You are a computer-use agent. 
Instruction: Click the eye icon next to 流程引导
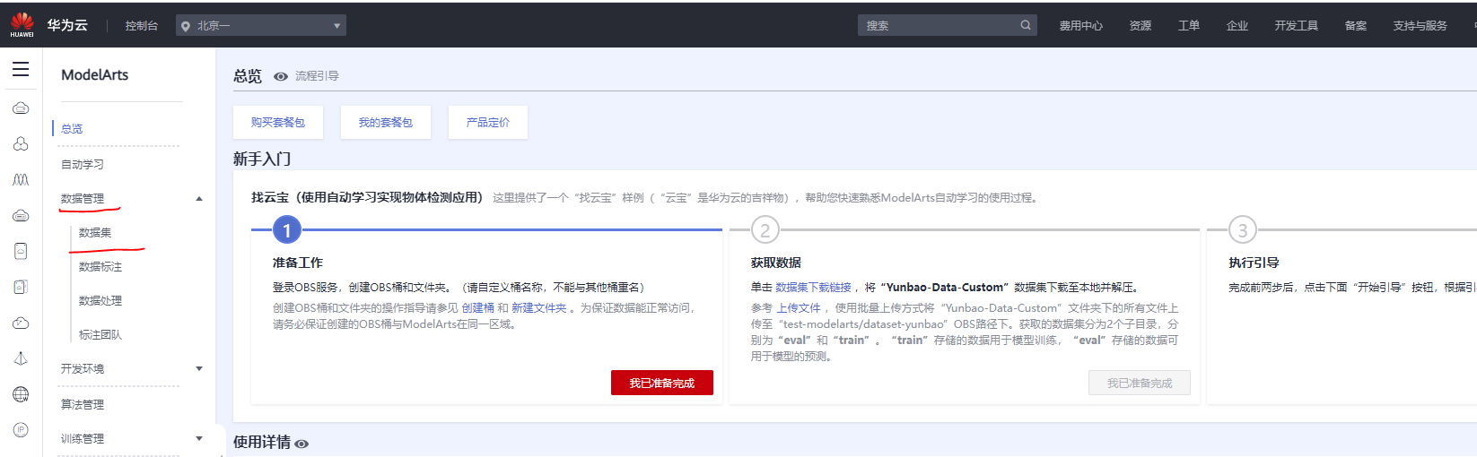click(x=281, y=76)
